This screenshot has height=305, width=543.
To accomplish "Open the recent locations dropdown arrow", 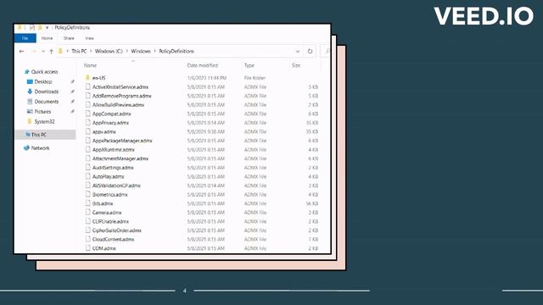I will coord(43,51).
